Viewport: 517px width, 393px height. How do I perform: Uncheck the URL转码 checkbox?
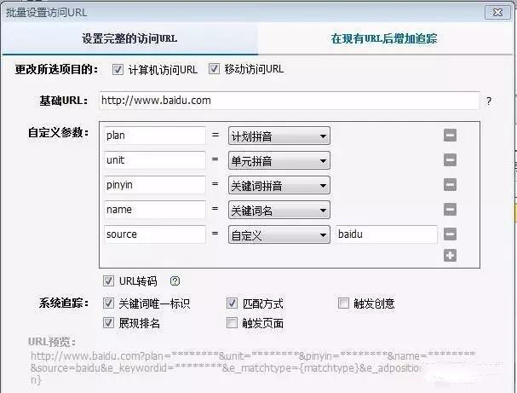click(x=108, y=280)
